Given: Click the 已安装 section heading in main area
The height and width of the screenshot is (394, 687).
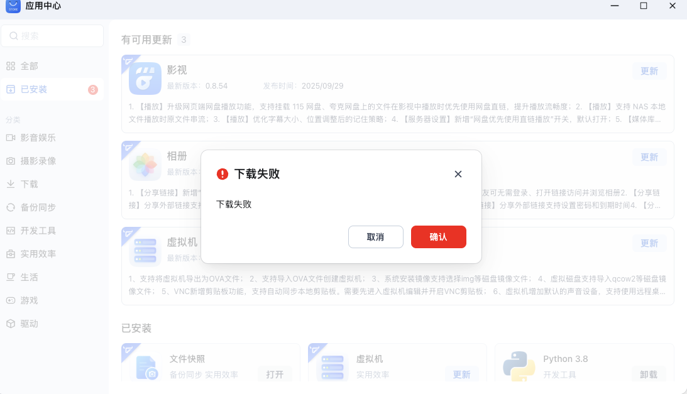Looking at the screenshot, I should coord(136,328).
